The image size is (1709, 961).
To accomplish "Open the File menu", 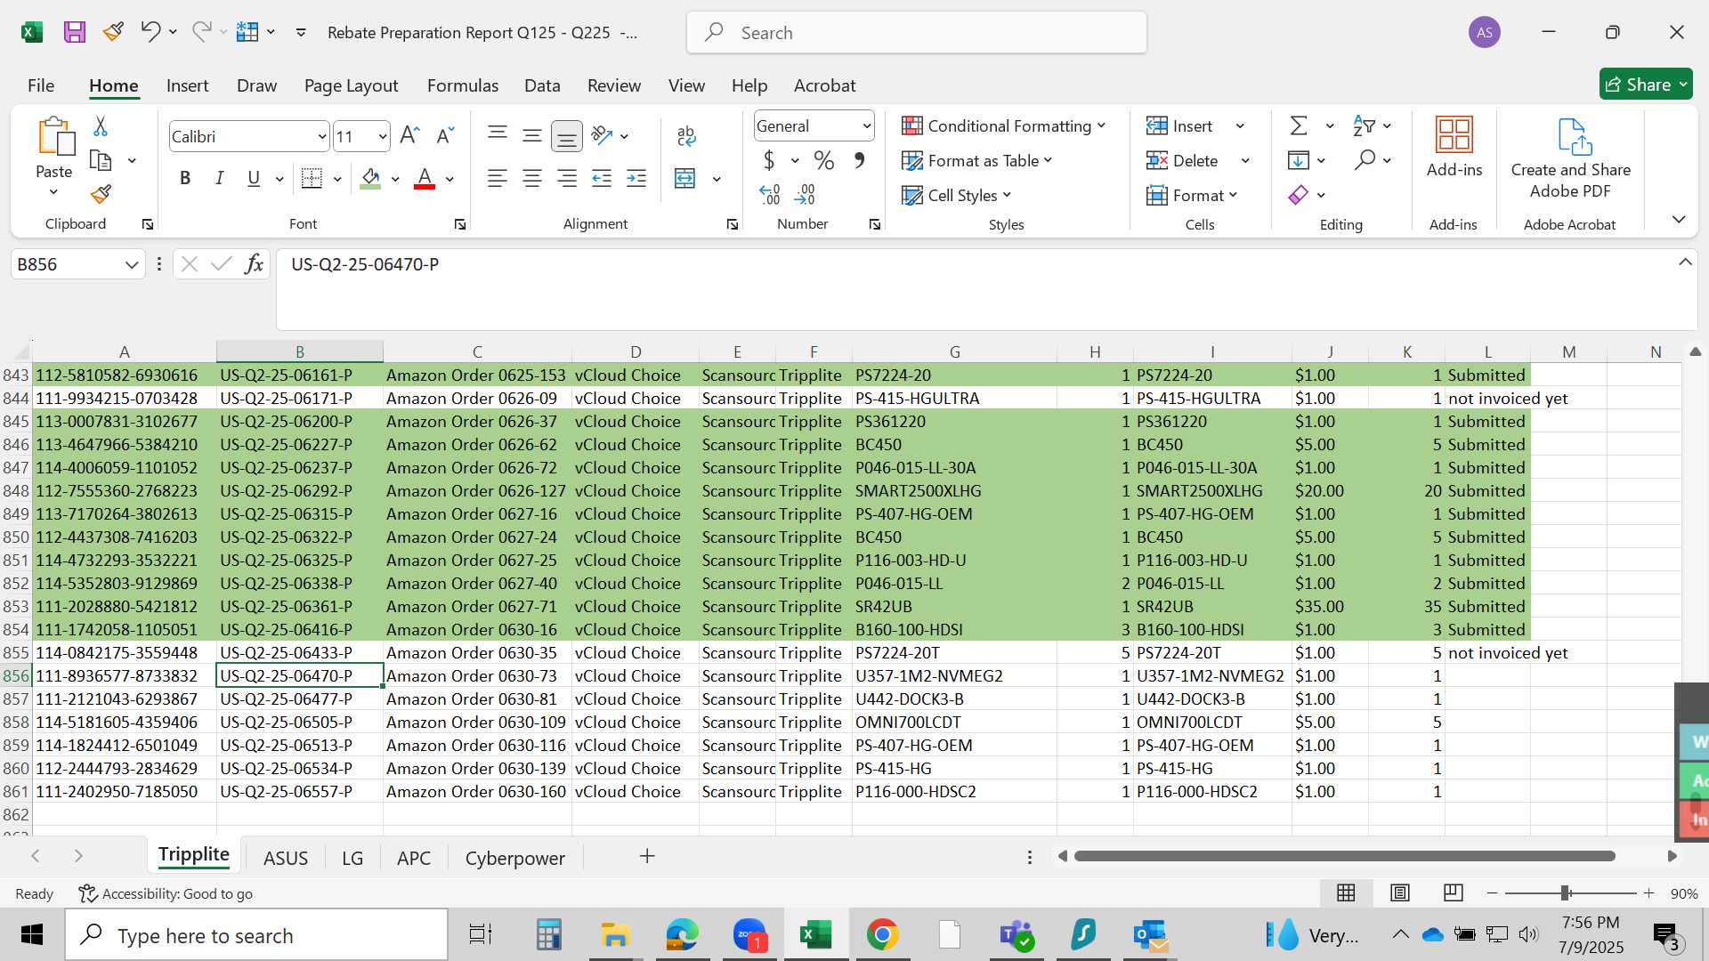I will (41, 85).
